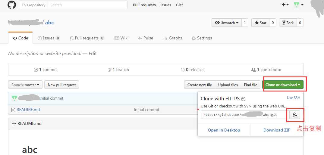Screen dimensions: 324x155
Task: Click README.md file document icon
Action: (13, 110)
